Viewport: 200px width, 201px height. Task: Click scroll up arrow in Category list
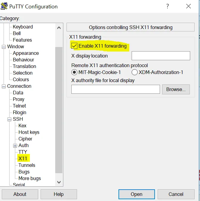point(59,28)
